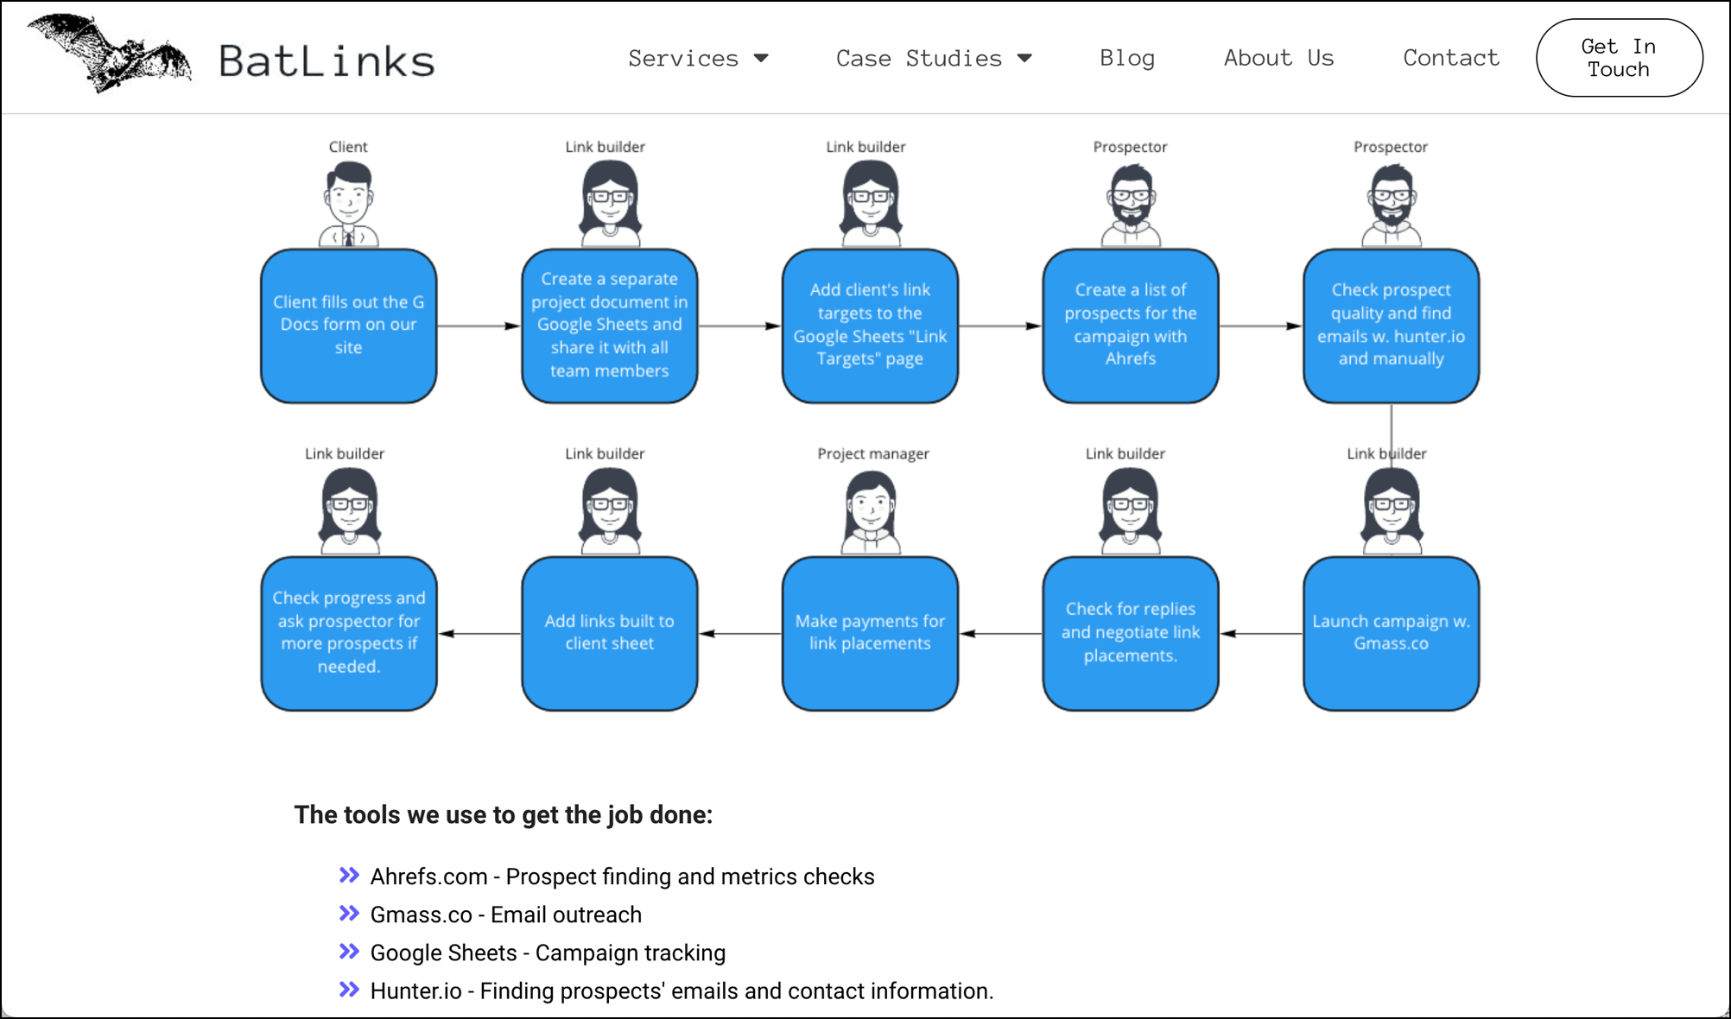
Task: Click the Prospector avatar above 'Create a list of prospects'
Action: (x=1131, y=205)
